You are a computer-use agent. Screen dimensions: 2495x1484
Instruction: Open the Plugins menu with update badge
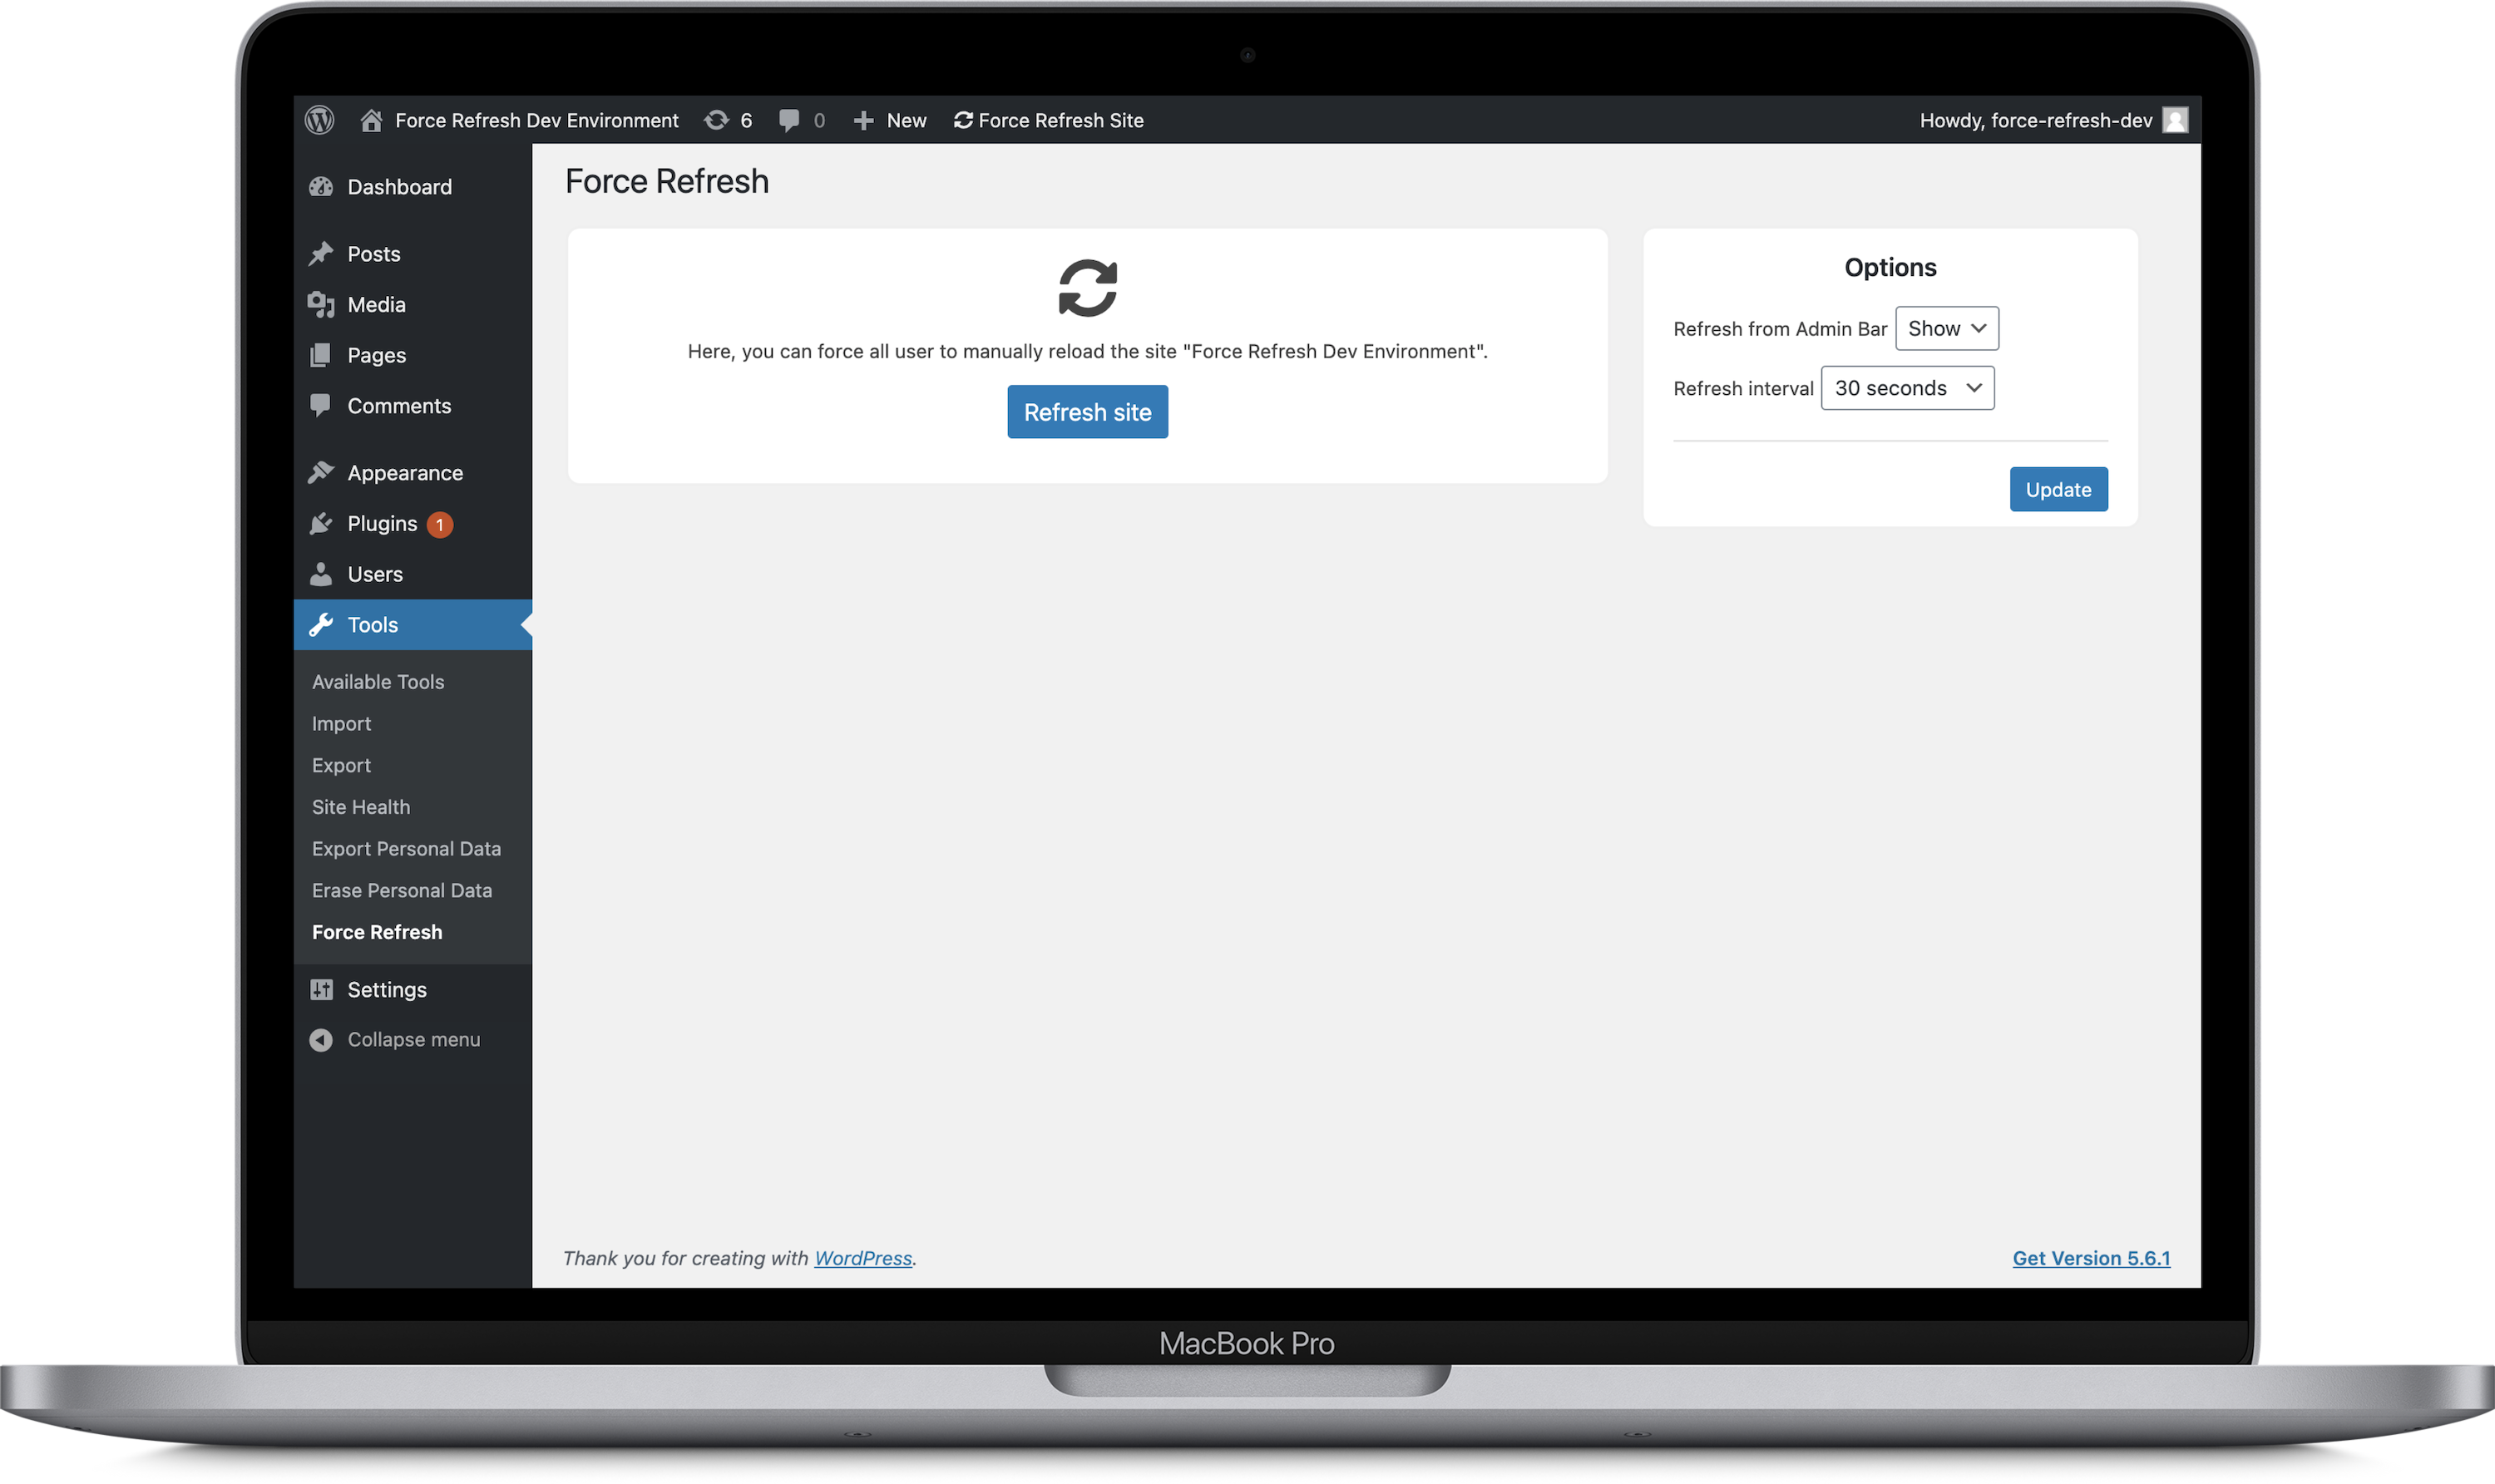[x=383, y=524]
